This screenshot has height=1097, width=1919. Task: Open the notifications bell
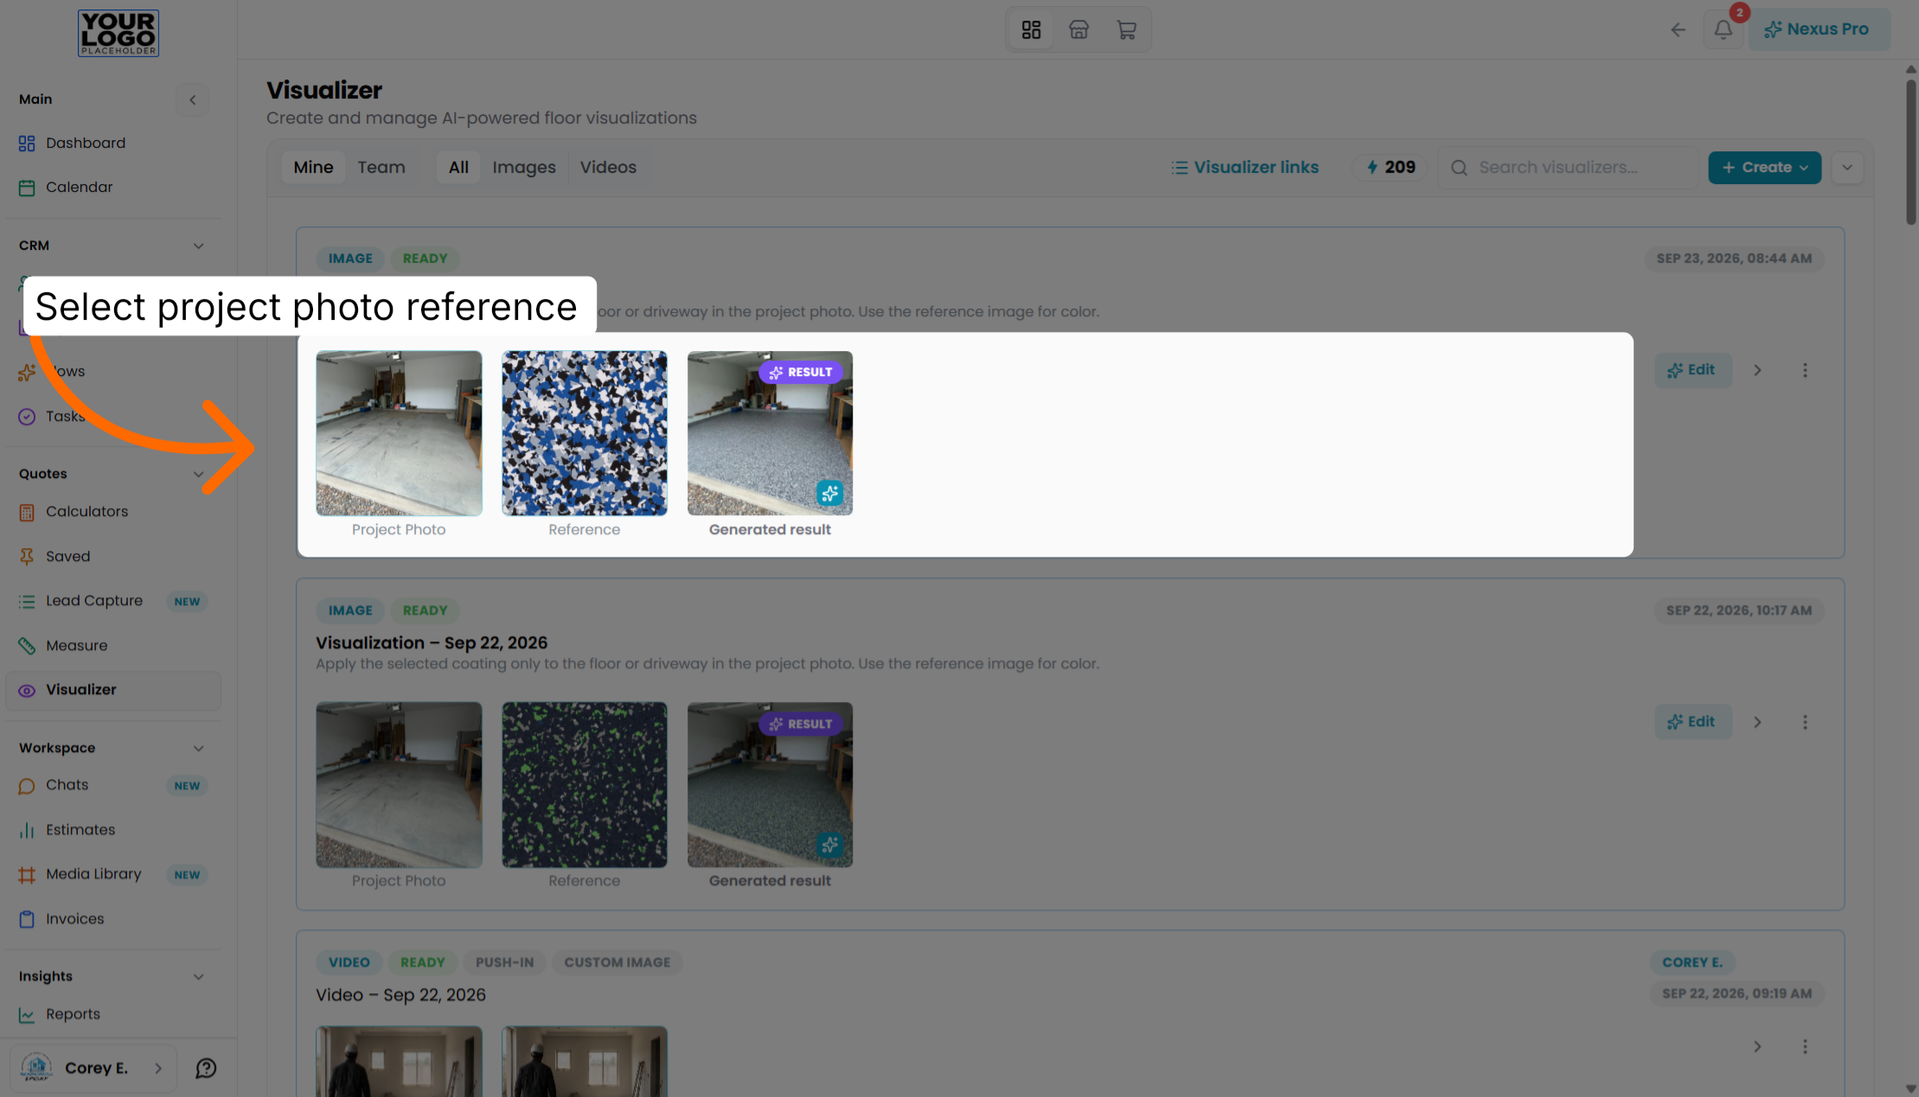(1723, 29)
